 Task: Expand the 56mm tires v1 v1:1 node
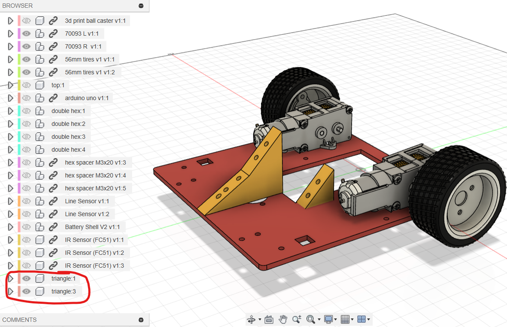point(11,59)
